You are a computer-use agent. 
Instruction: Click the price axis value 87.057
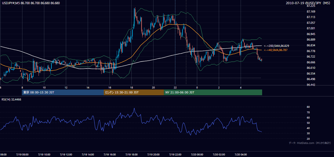[x=311, y=23]
